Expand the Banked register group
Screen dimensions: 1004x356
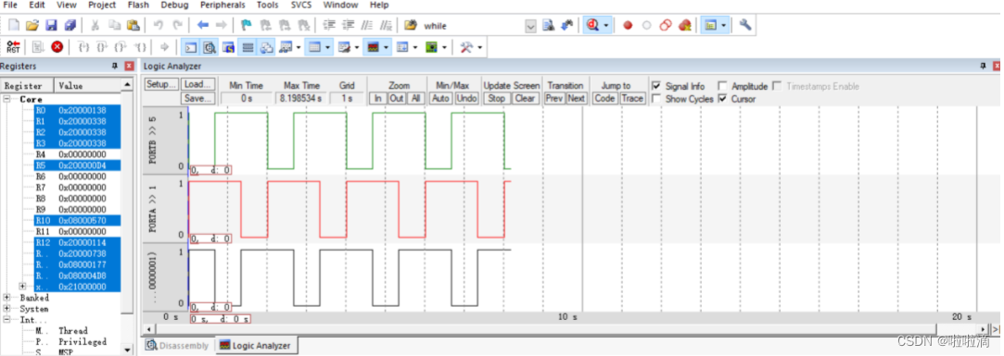(7, 298)
